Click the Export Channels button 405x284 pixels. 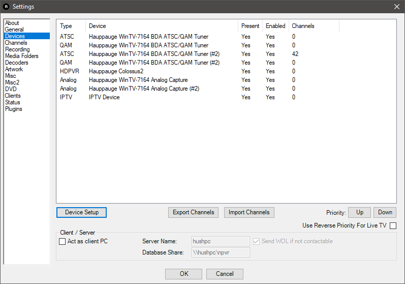193,212
